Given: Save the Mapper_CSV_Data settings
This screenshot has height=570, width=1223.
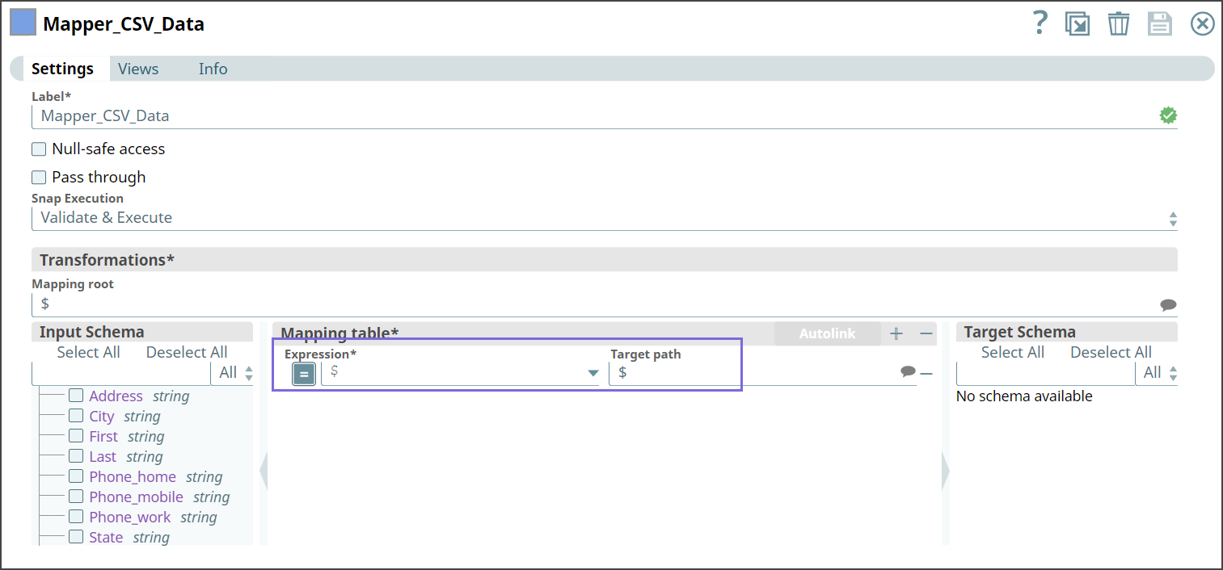Looking at the screenshot, I should (1160, 23).
